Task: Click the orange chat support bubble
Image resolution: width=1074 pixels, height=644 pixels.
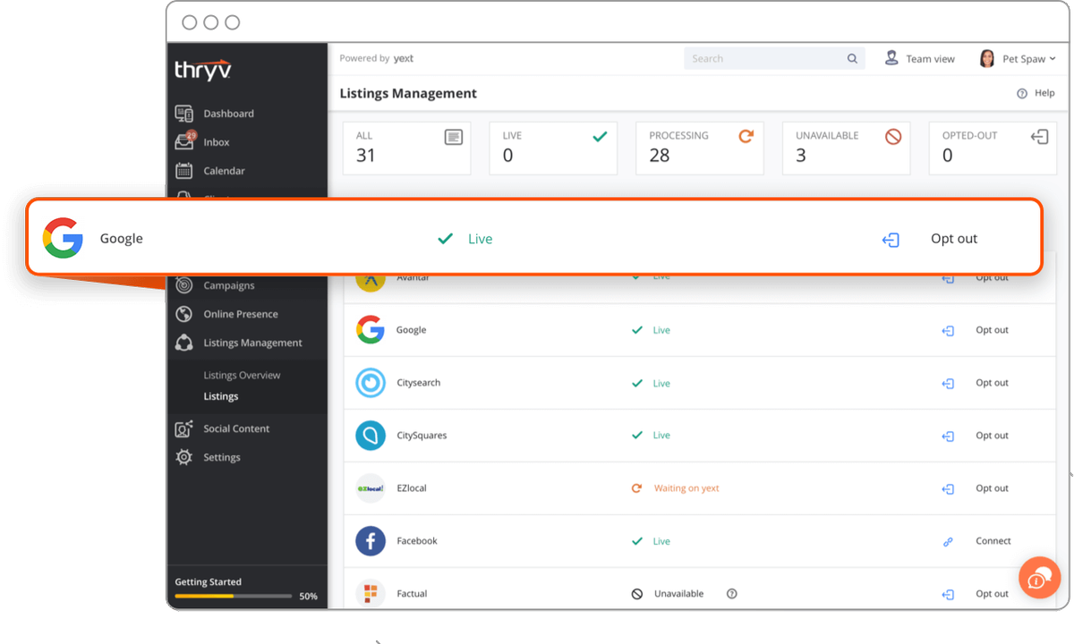Action: tap(1039, 577)
